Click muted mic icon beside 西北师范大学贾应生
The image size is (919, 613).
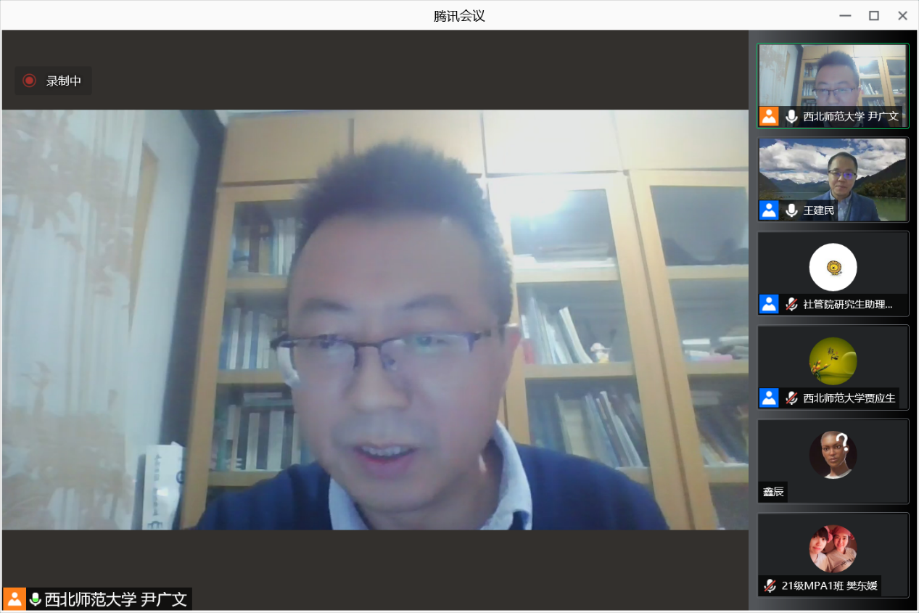tap(791, 398)
